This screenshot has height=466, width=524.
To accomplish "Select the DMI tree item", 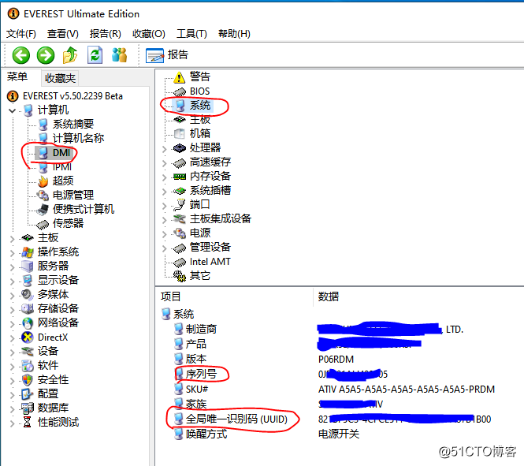I will click(x=61, y=153).
